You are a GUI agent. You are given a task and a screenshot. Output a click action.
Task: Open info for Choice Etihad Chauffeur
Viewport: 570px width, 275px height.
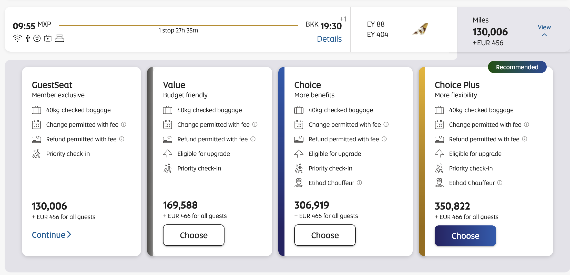[x=359, y=183]
